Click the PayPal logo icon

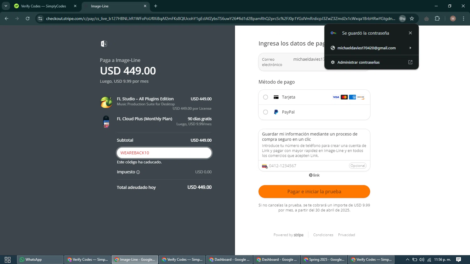(276, 112)
